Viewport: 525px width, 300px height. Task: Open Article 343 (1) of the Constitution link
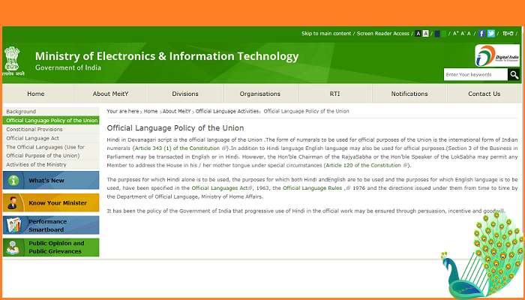click(x=176, y=148)
